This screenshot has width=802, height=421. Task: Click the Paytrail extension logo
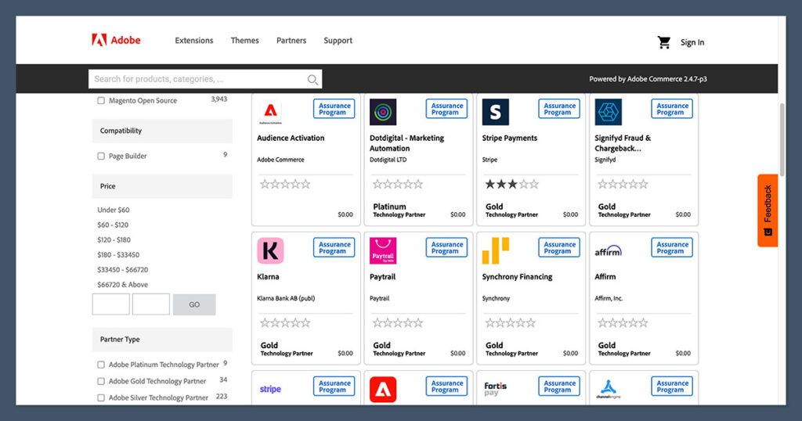[x=383, y=250]
